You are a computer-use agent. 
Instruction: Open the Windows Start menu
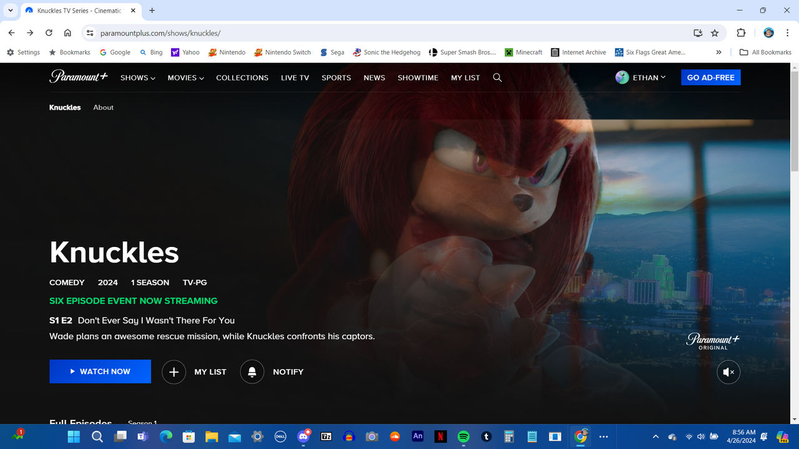74,437
